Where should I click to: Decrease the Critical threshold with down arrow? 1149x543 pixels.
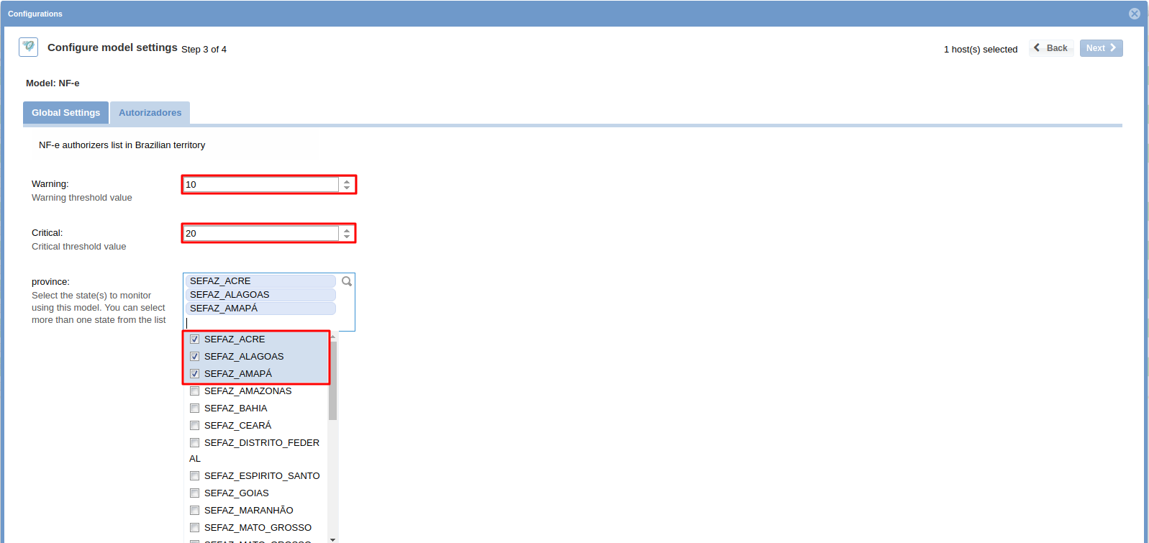(x=347, y=237)
